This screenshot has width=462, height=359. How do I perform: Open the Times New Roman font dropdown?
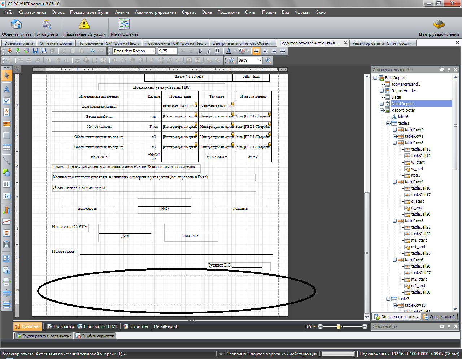153,51
